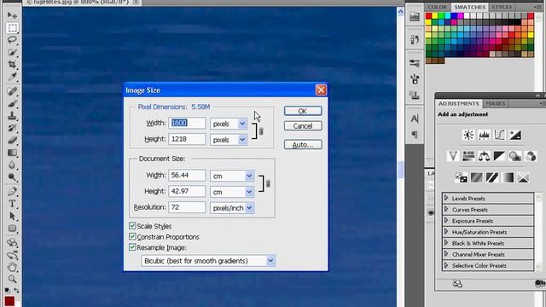Add a Vibrance adjustment
Image resolution: width=546 pixels, height=307 pixels.
(x=453, y=156)
